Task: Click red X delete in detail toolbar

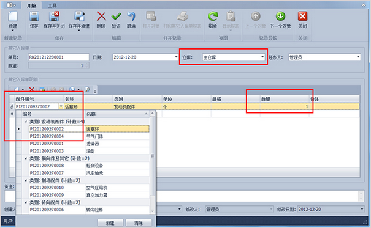Action: point(31,89)
